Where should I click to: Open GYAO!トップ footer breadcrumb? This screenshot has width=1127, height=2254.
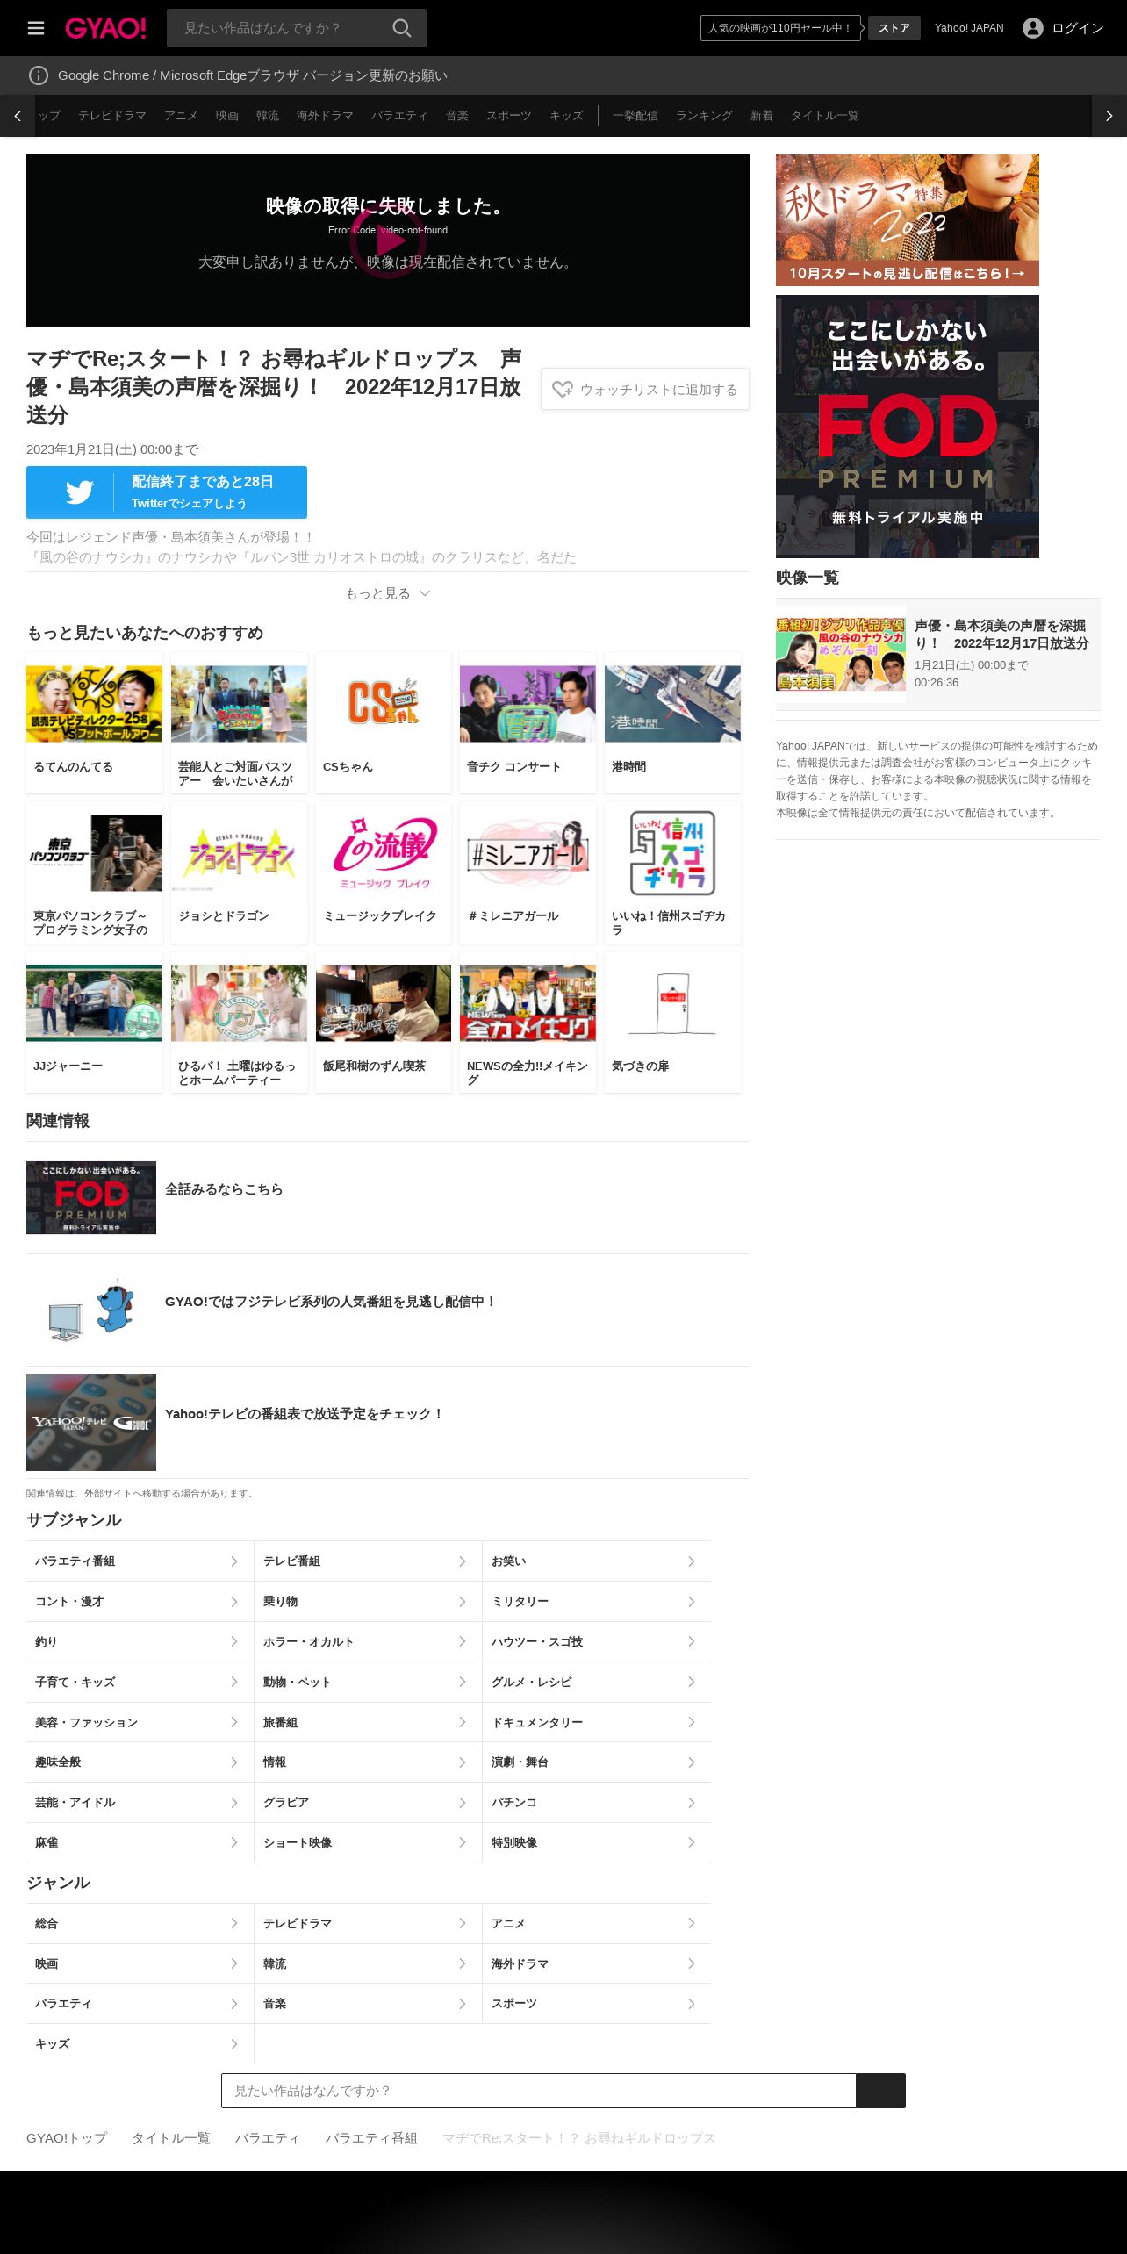pyautogui.click(x=67, y=2138)
